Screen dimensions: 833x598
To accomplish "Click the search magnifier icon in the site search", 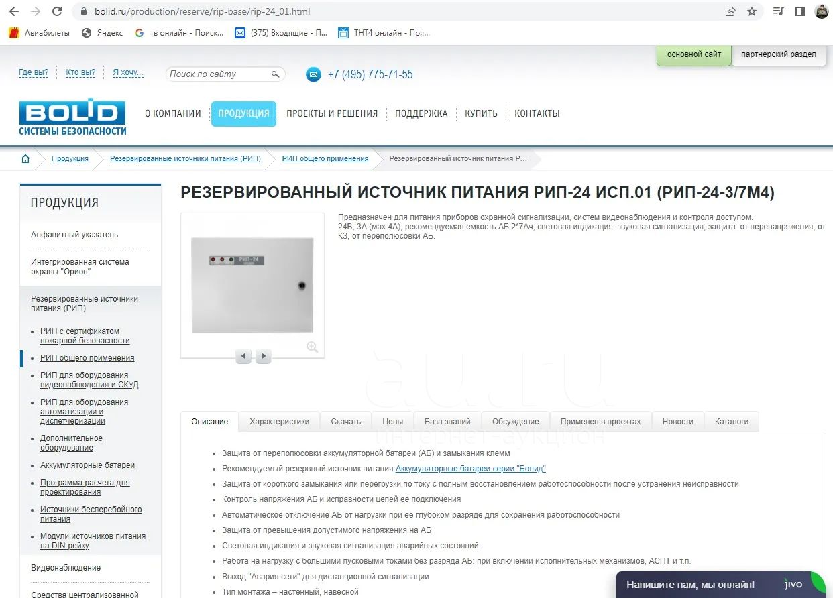I will (275, 74).
